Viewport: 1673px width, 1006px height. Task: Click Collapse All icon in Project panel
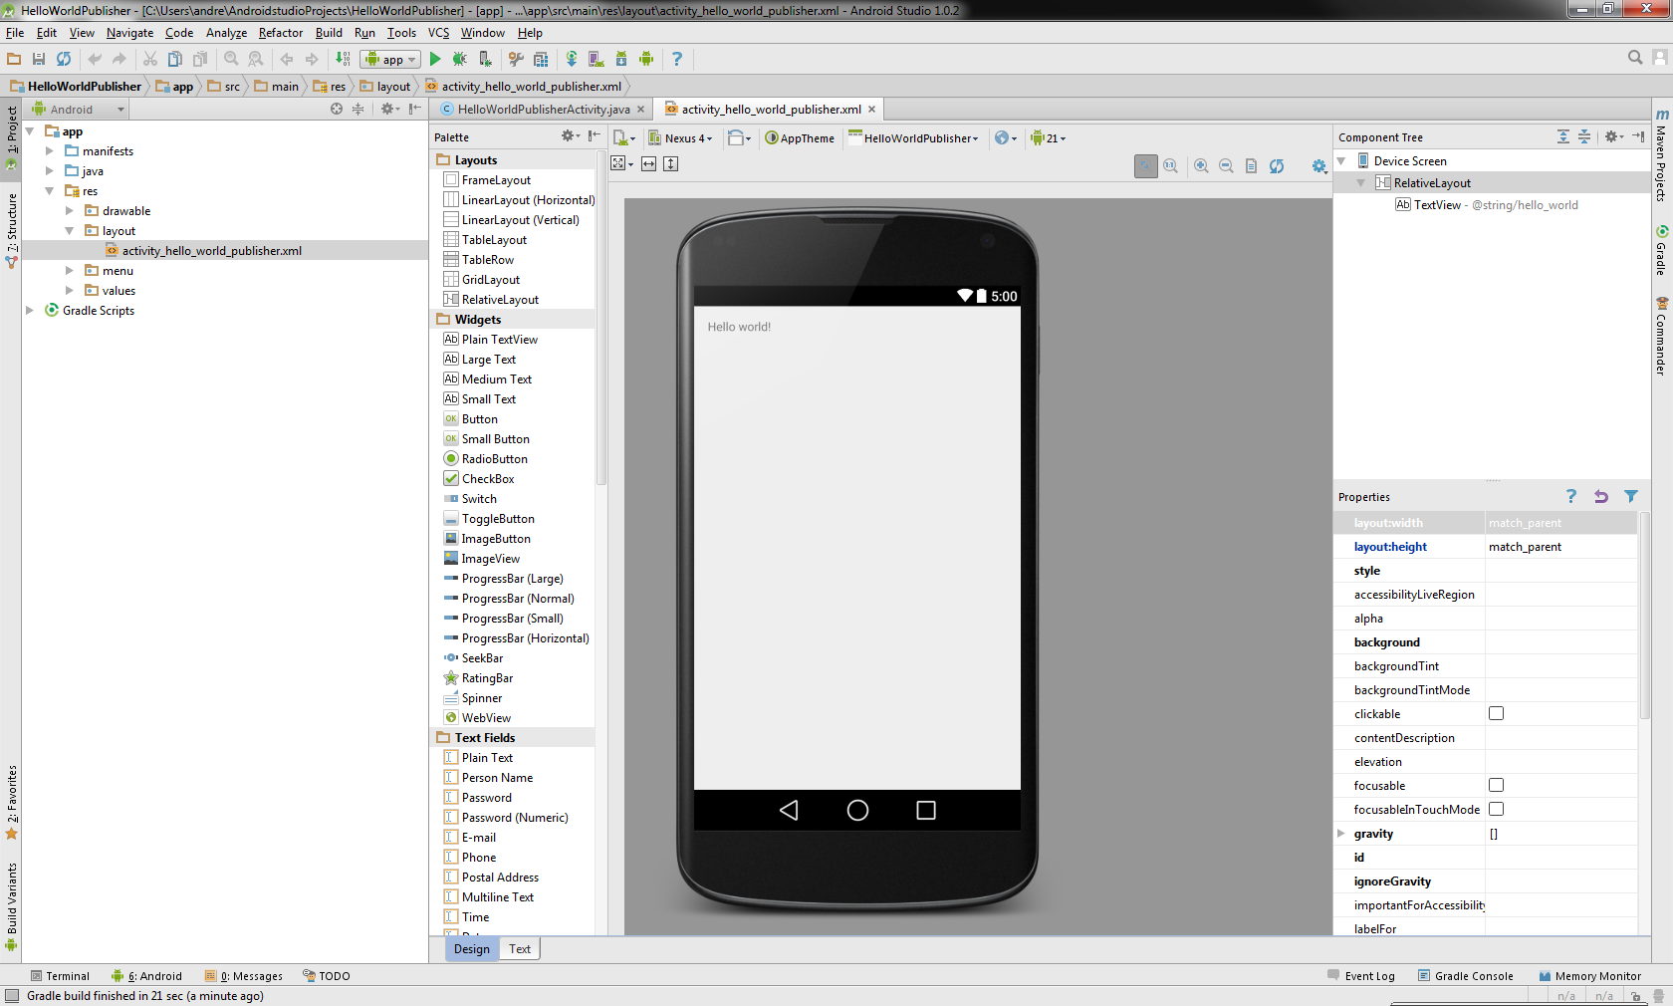[x=358, y=109]
